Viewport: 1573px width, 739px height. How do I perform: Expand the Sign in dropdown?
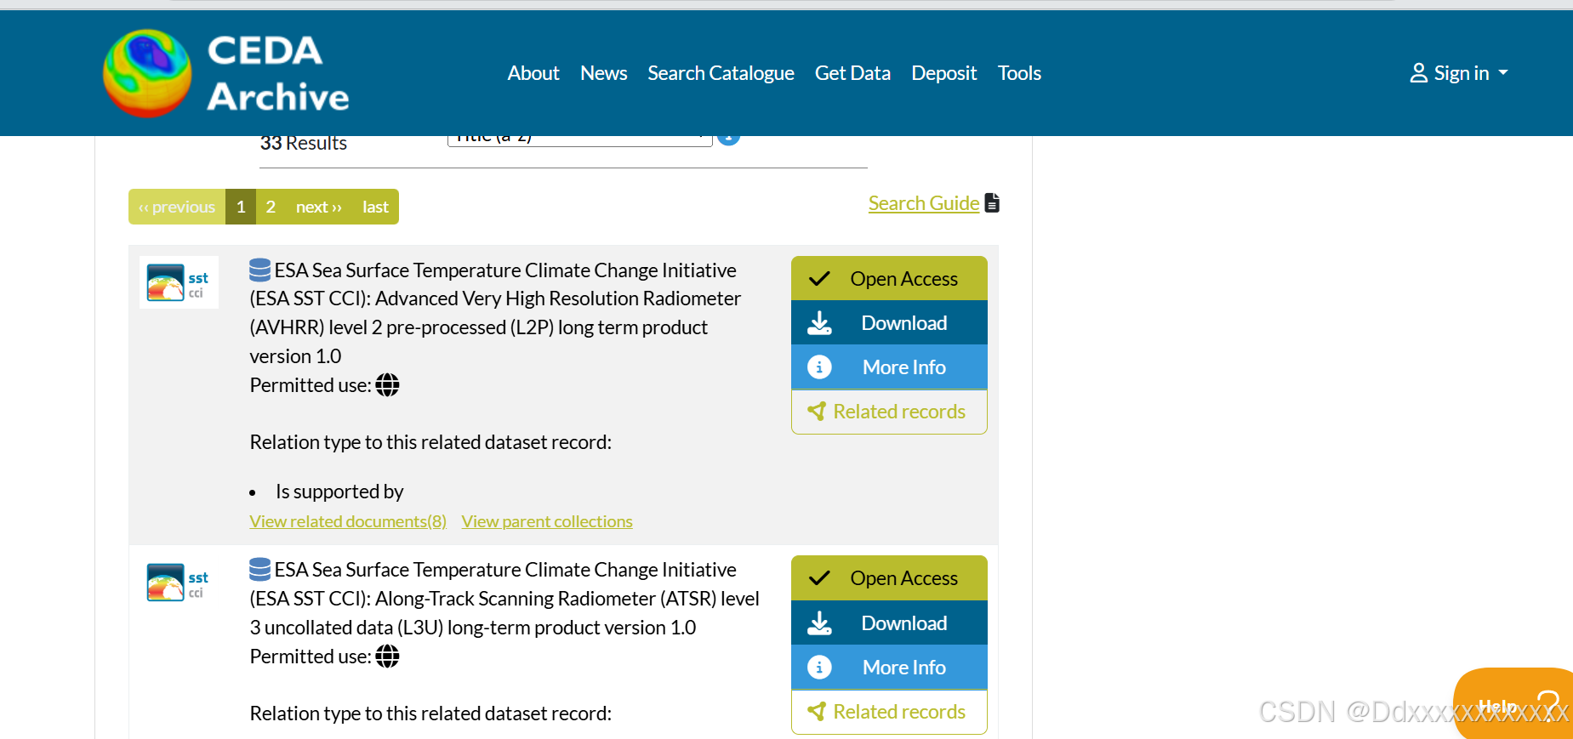(x=1459, y=73)
